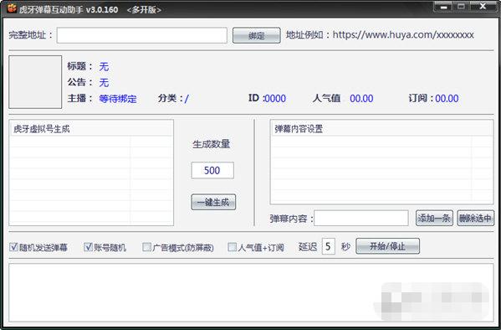The image size is (501, 330).
Task: Click the 绑定 button
Action: 257,35
